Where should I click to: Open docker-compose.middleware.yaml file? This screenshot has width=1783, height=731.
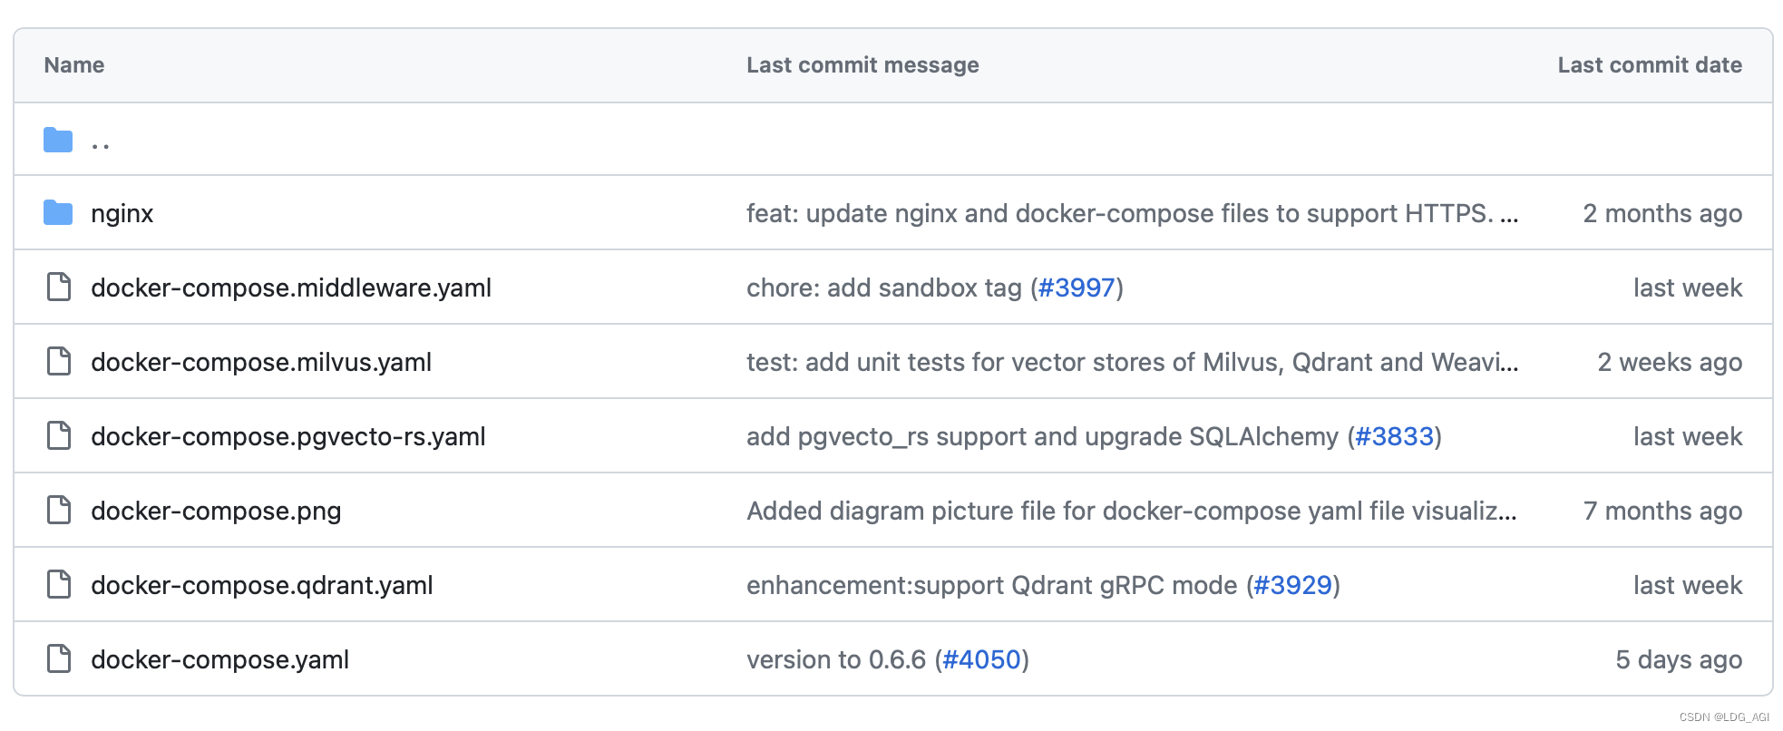[x=291, y=288]
